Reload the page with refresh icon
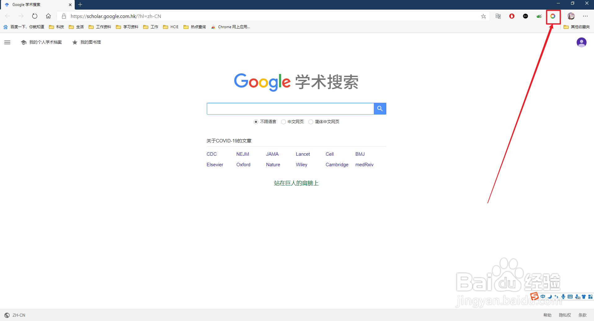The width and height of the screenshot is (594, 321). pyautogui.click(x=35, y=16)
